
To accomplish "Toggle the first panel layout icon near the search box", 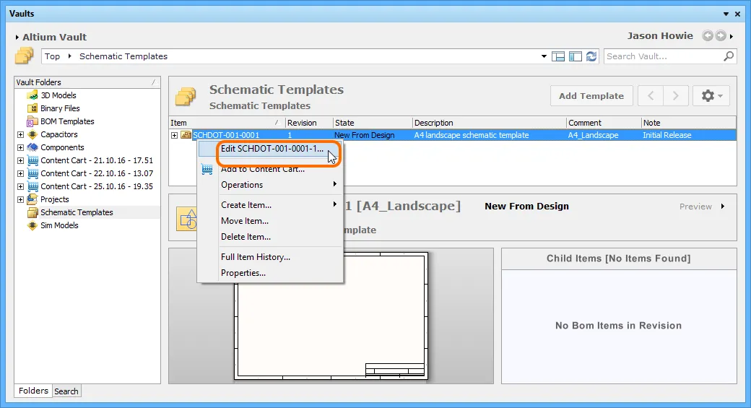I will 558,56.
